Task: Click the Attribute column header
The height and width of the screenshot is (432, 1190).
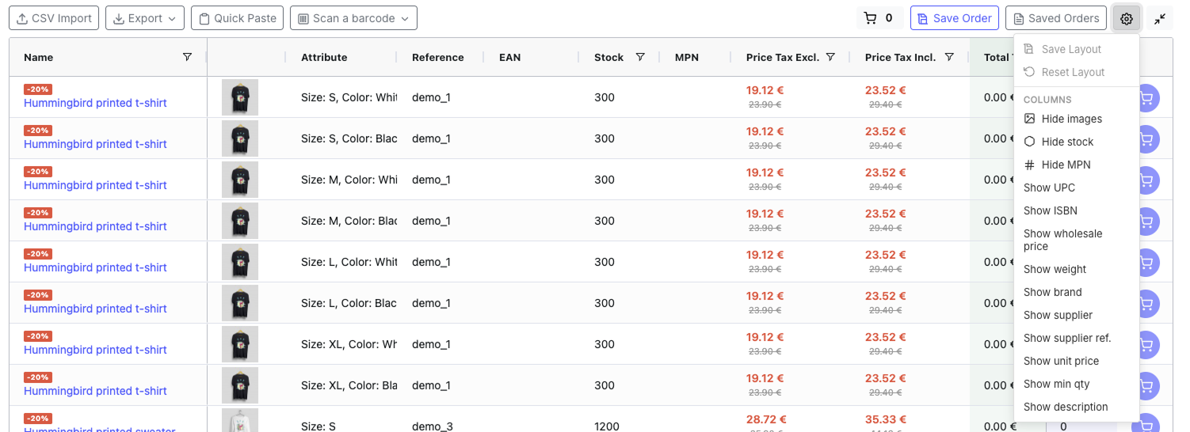Action: click(324, 57)
